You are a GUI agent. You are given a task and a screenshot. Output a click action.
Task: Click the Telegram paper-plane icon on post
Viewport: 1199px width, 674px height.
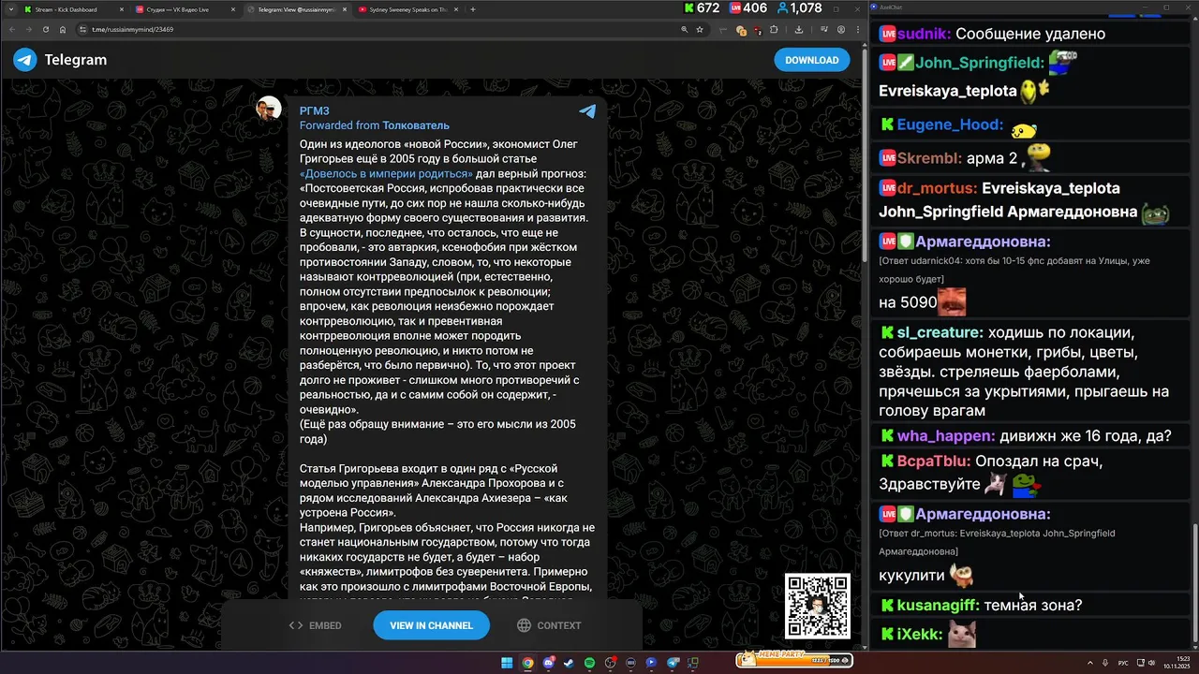click(587, 111)
